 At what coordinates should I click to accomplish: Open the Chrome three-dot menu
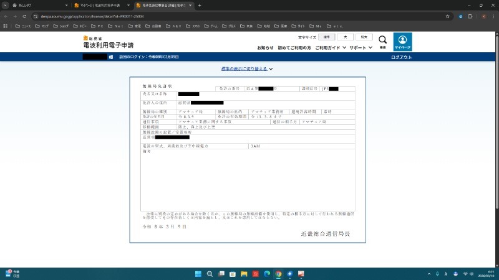coord(492,16)
